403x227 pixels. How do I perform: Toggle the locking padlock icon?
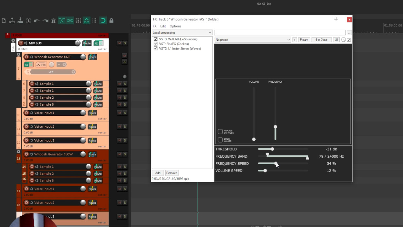pos(111,20)
